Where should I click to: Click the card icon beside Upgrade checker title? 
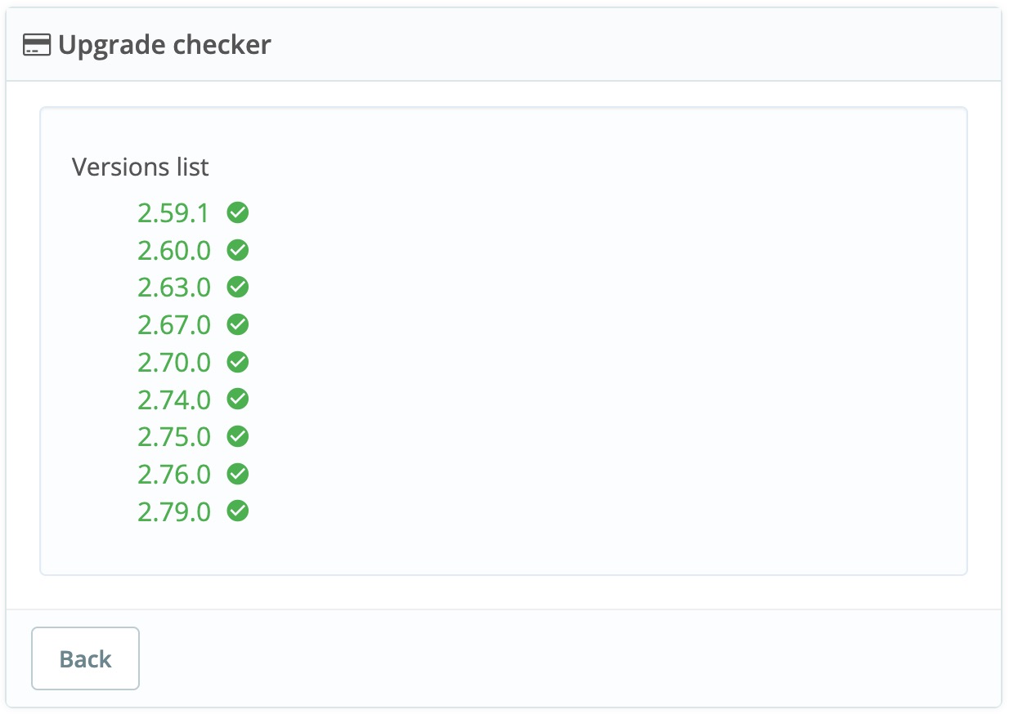point(36,46)
